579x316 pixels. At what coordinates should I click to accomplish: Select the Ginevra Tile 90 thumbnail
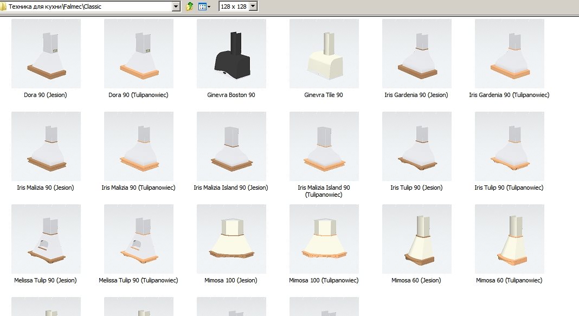click(x=324, y=54)
